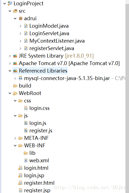The height and width of the screenshot is (193, 129).
Task: Collapse the WebRoot folder node
Action: pos(10,93)
